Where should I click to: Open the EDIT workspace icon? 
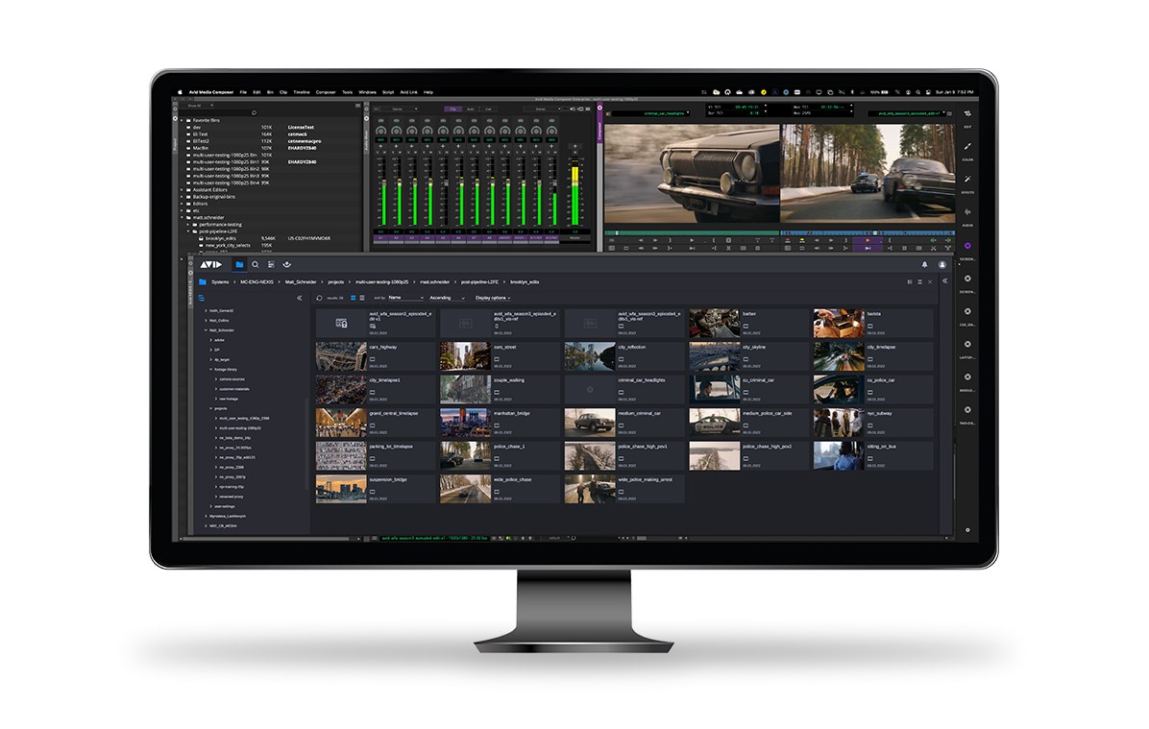pos(966,115)
